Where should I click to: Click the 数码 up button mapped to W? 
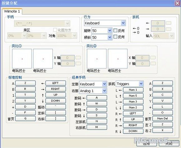(97, 103)
